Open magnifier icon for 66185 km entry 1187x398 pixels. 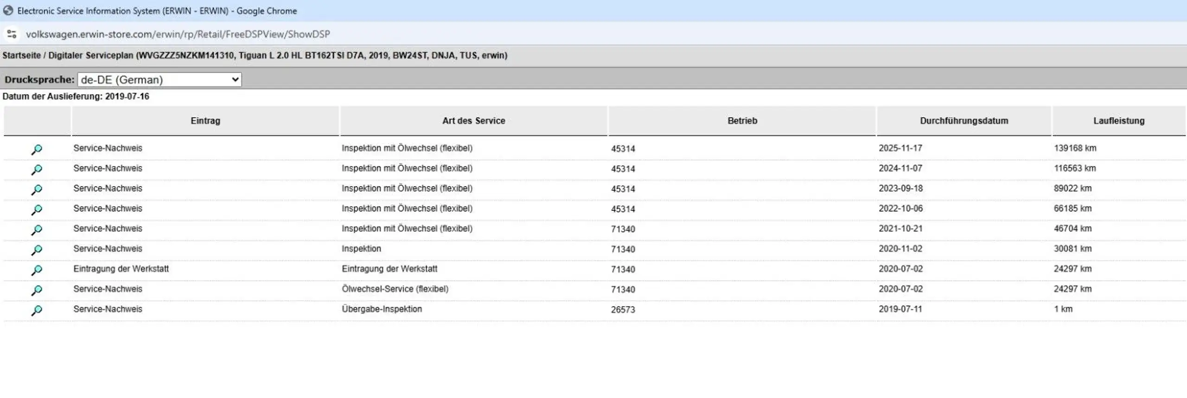[x=37, y=209]
